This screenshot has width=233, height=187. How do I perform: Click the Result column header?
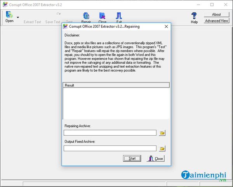tap(116, 85)
